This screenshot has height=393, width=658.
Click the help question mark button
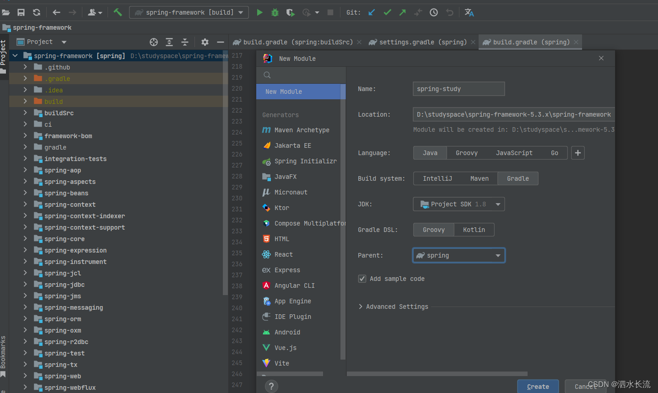[x=271, y=387]
